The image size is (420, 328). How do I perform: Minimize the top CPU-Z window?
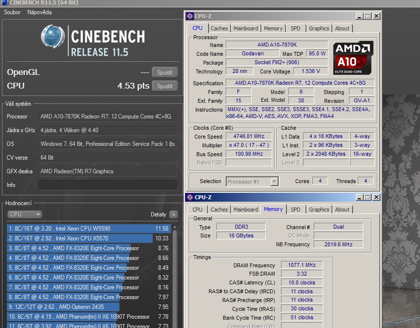[359, 16]
